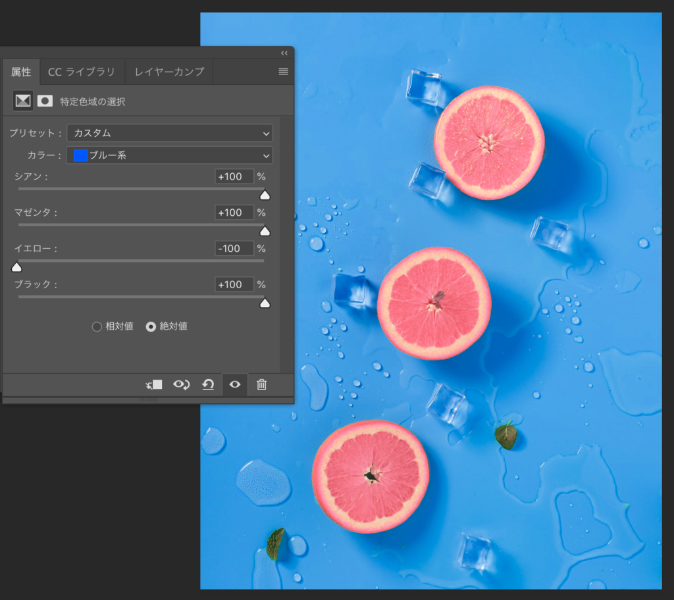
Task: Click the シアン value input field
Action: pyautogui.click(x=234, y=176)
